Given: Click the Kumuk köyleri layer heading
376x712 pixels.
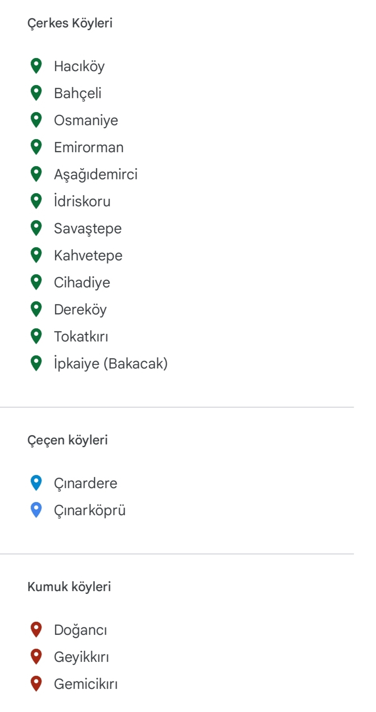Looking at the screenshot, I should click(69, 587).
